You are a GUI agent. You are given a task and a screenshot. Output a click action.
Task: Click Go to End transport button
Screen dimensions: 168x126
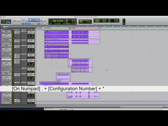(x=108, y=24)
